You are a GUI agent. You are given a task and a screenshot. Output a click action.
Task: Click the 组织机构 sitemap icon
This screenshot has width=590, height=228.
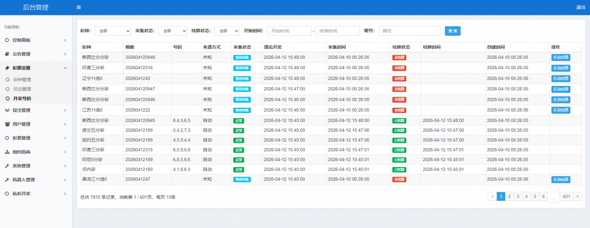click(7, 152)
